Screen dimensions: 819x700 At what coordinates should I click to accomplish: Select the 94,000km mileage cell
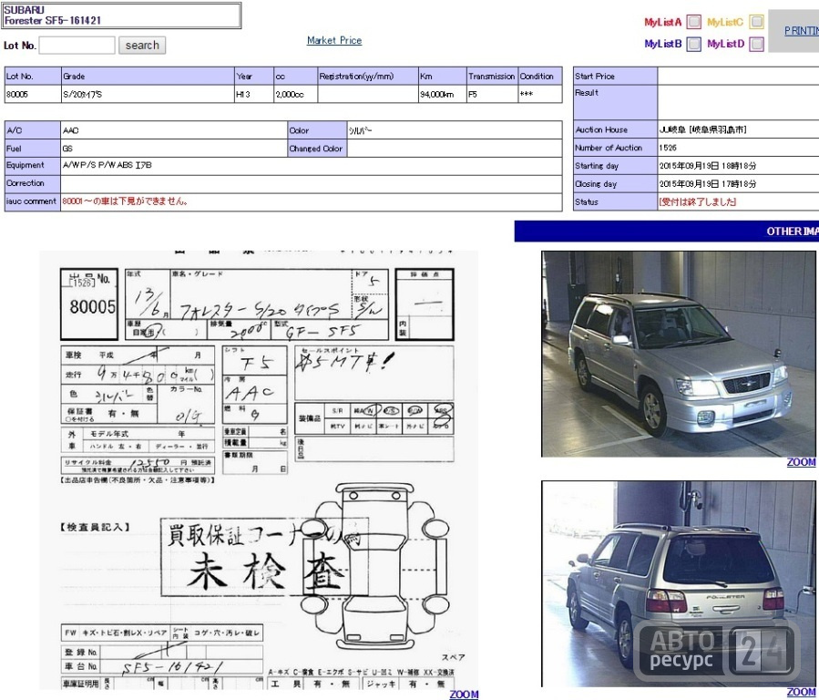[x=443, y=94]
